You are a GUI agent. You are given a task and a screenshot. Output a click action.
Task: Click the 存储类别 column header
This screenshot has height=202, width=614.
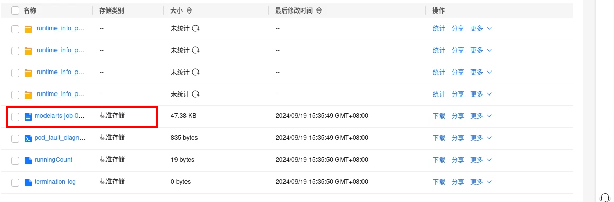pos(112,11)
